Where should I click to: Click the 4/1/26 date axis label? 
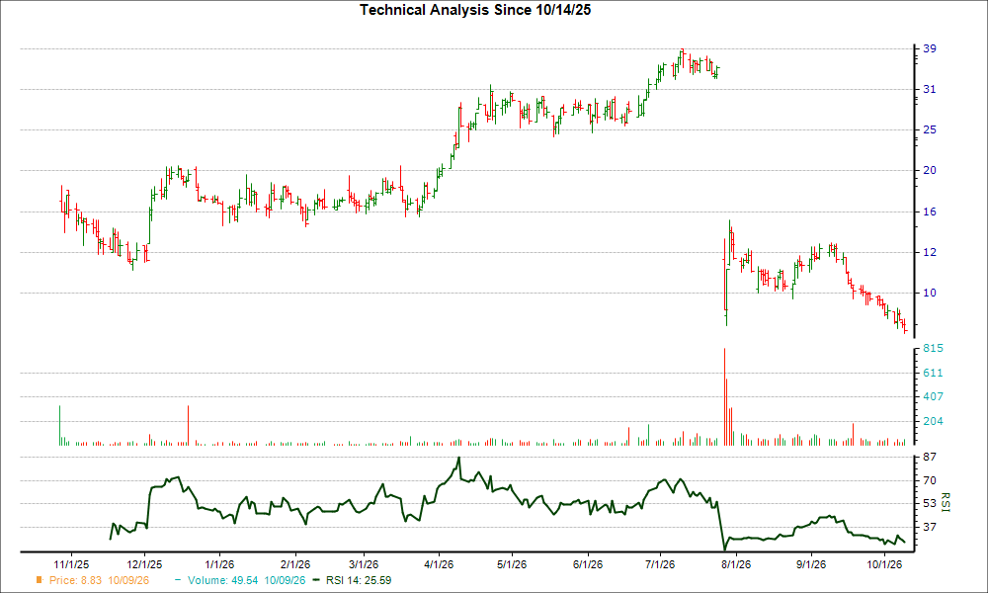coord(439,564)
